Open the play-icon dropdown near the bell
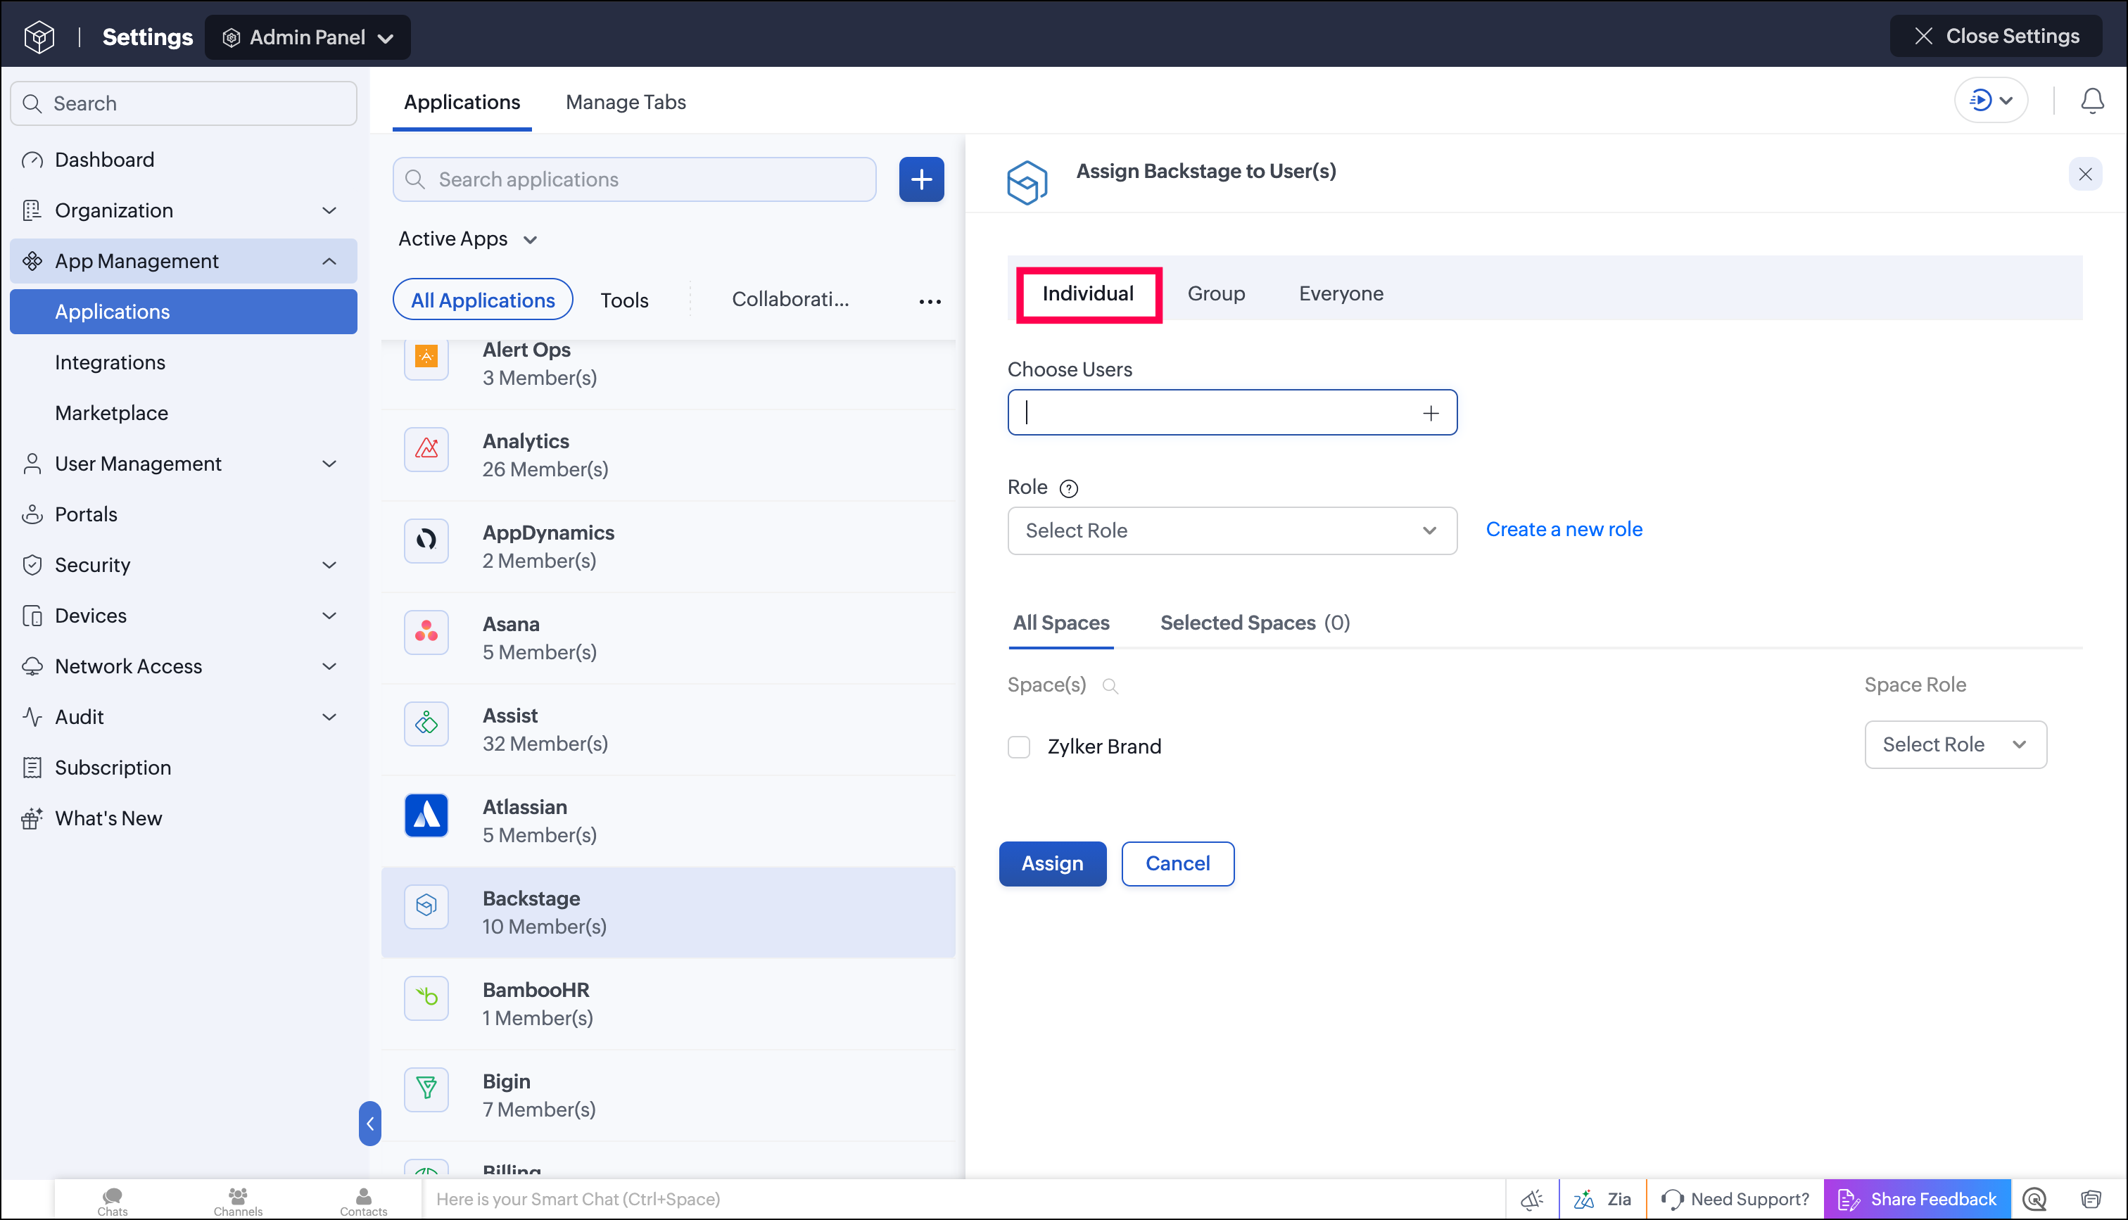Screen dimensions: 2128x1220 [x=1991, y=101]
